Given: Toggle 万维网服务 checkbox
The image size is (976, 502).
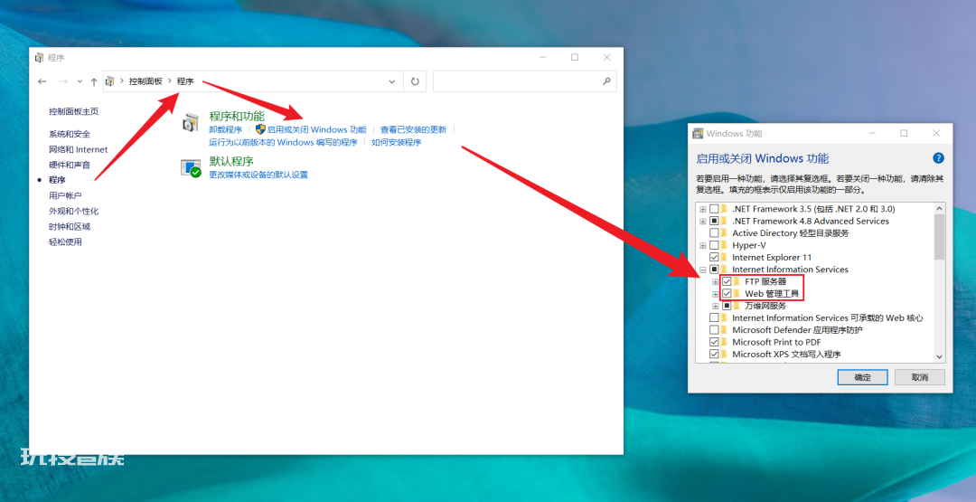Looking at the screenshot, I should pyautogui.click(x=727, y=306).
